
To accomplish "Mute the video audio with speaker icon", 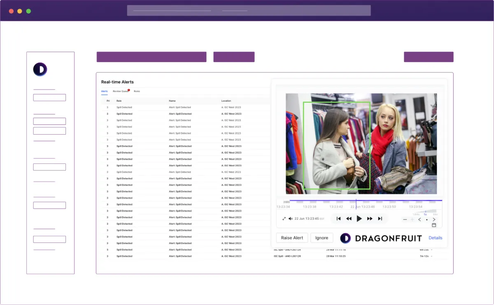I will click(x=290, y=219).
